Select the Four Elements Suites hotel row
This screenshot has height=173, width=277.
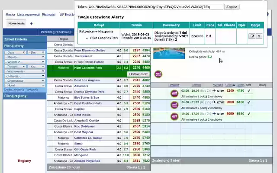(99, 51)
